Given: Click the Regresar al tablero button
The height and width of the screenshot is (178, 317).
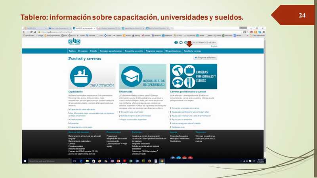Looking at the screenshot, I should tap(205, 57).
